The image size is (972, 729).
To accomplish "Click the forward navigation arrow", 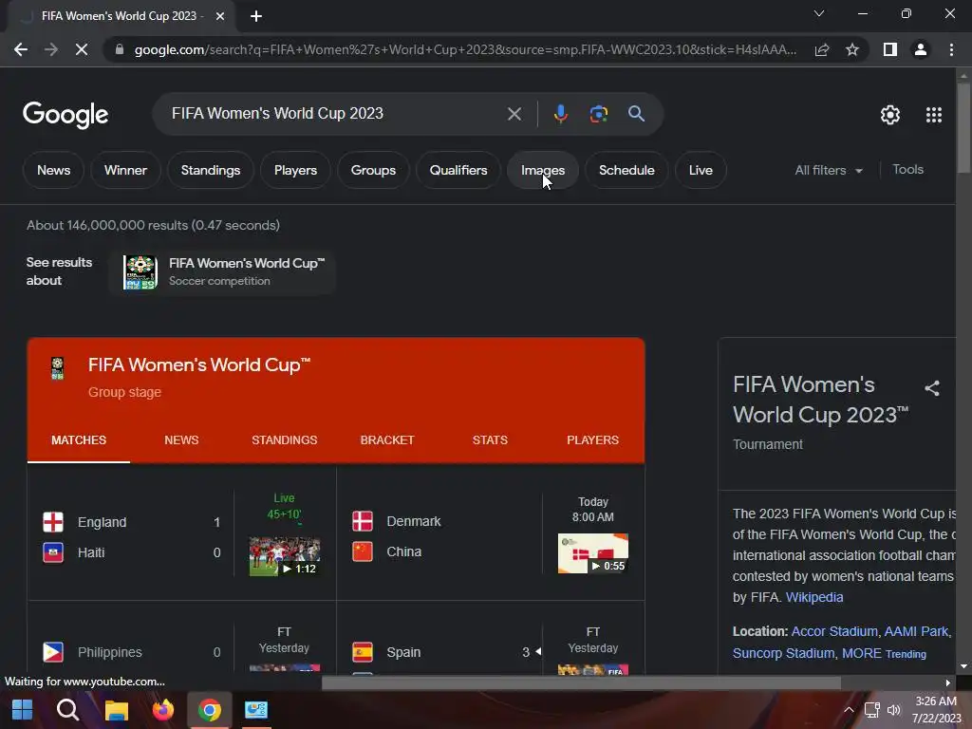I will pos(51,49).
